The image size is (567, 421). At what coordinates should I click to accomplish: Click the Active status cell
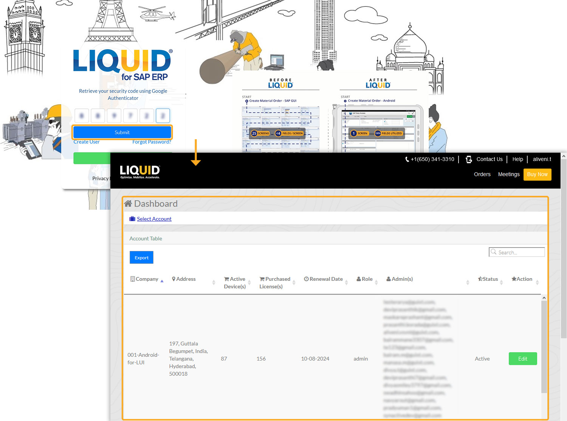tap(482, 359)
